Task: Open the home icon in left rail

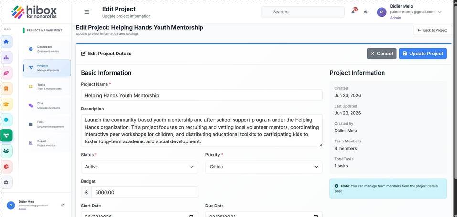Action: [x=6, y=42]
